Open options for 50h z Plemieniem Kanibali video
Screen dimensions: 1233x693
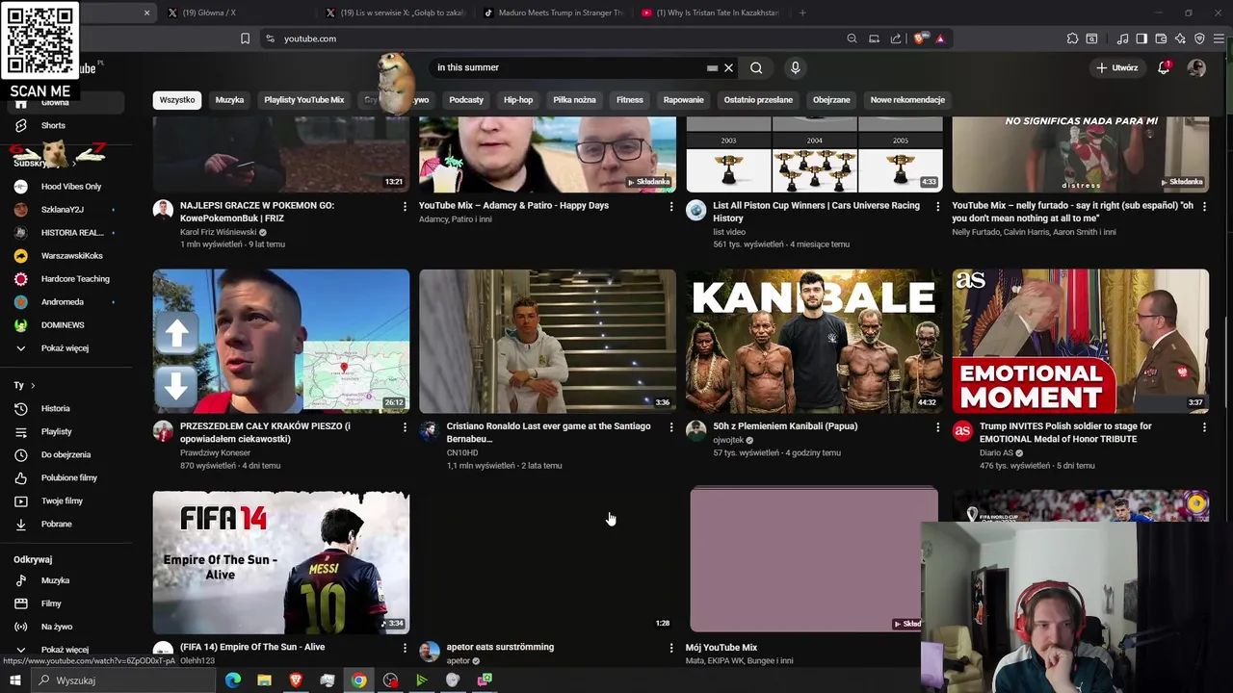pos(937,427)
